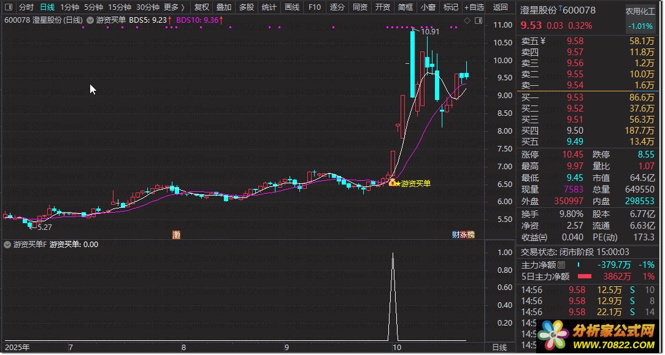
Task: Click the 叠加 overlay button
Action: (x=224, y=7)
